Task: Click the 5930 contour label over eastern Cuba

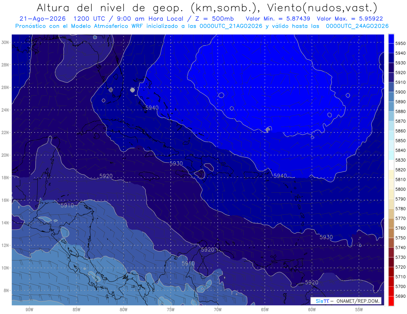Action: 176,163
